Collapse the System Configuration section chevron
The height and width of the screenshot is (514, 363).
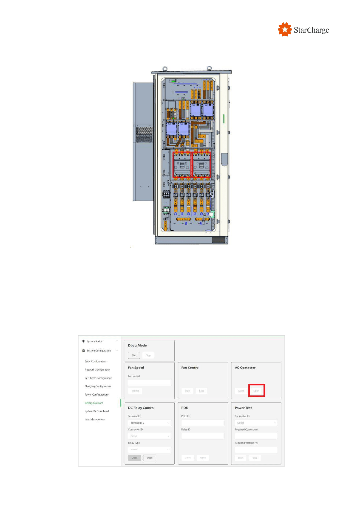[117, 351]
